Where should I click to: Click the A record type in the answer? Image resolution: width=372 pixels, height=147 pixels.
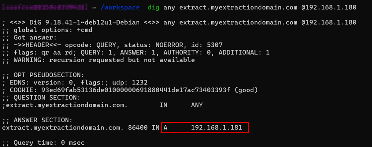click(165, 128)
